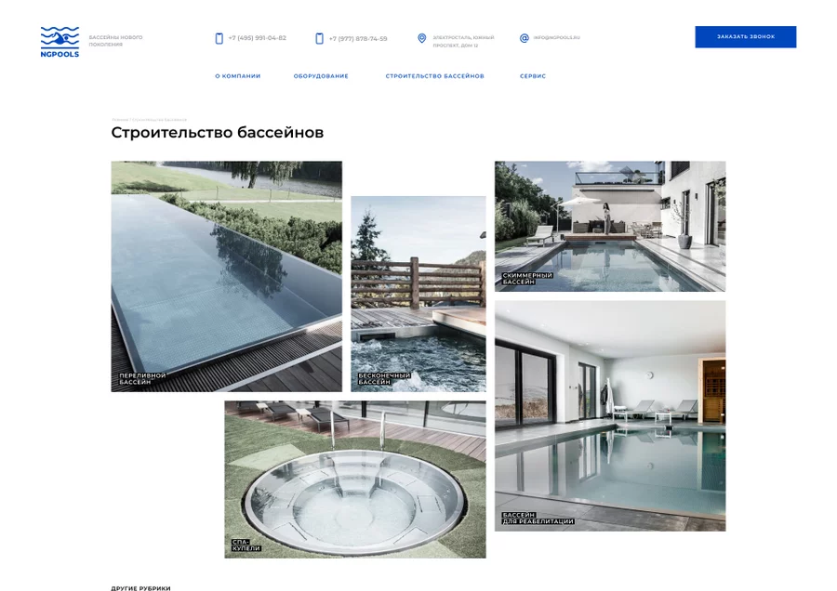Click the info@ngpools.ru email address
Screen dimensions: 837x591
pos(557,37)
